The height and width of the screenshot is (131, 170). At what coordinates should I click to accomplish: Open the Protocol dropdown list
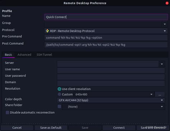(x=106, y=31)
